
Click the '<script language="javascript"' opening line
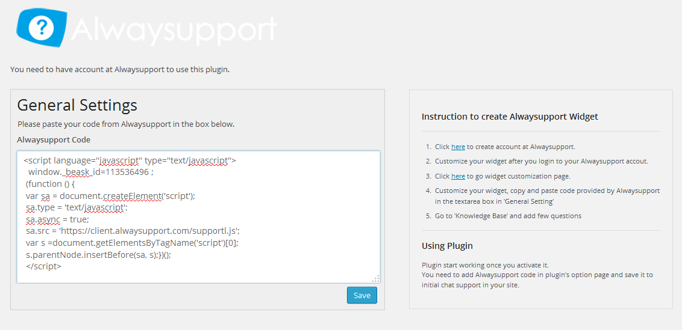(130, 160)
